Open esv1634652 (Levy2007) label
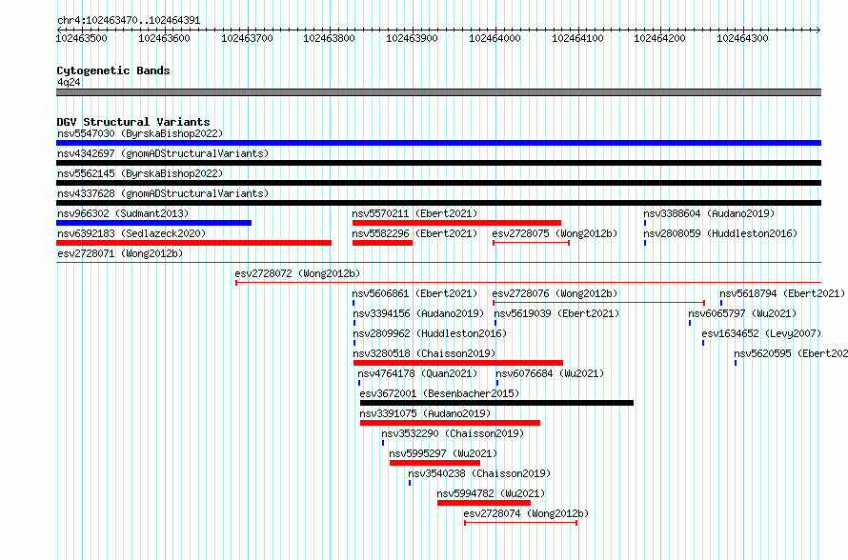 point(761,333)
